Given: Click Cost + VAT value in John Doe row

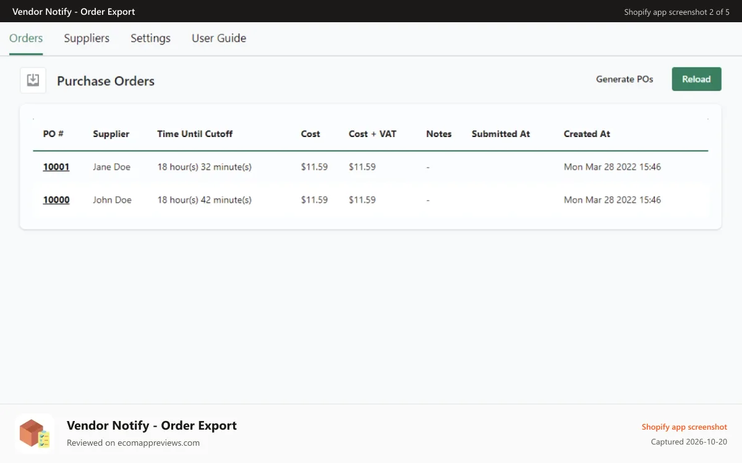Looking at the screenshot, I should tap(362, 200).
